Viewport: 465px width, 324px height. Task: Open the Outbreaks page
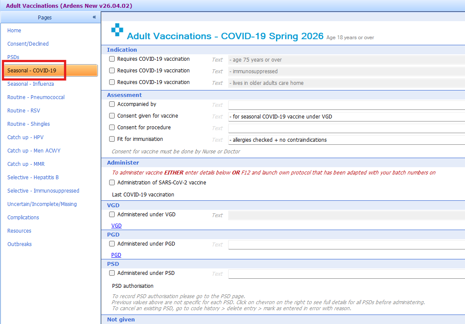tap(19, 244)
